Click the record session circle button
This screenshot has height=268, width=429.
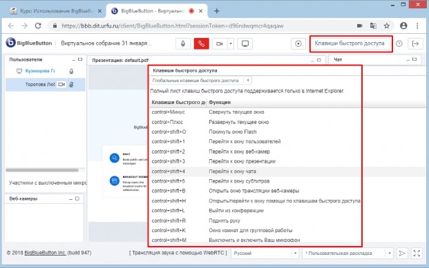pyautogui.click(x=298, y=43)
